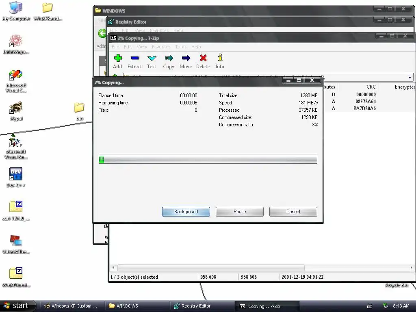
Task: Click the 8:43 AM clock
Action: click(401, 306)
